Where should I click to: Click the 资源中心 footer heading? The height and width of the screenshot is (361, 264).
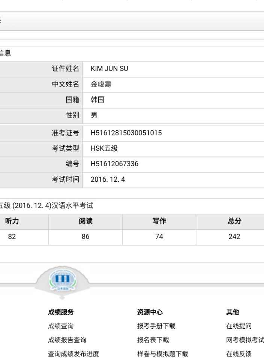[x=150, y=312]
